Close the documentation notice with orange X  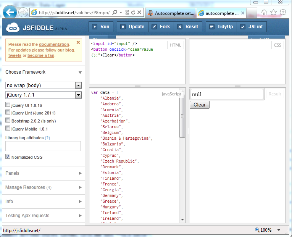click(x=78, y=42)
